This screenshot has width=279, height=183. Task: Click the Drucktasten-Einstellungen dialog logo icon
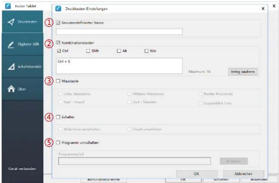[58, 8]
